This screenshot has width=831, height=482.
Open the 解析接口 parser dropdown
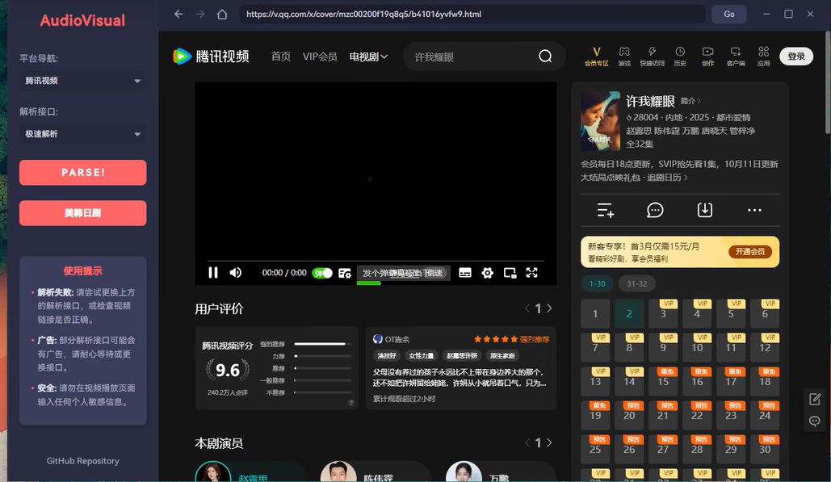click(x=82, y=134)
